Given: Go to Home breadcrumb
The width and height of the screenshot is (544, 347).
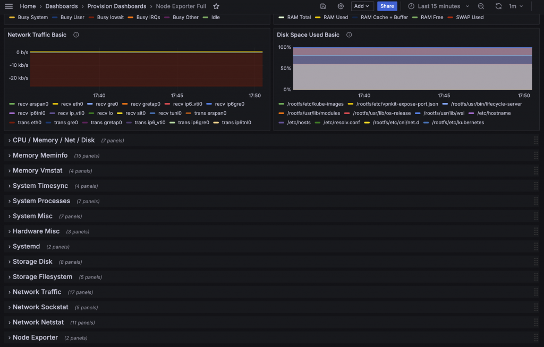Looking at the screenshot, I should pos(28,6).
